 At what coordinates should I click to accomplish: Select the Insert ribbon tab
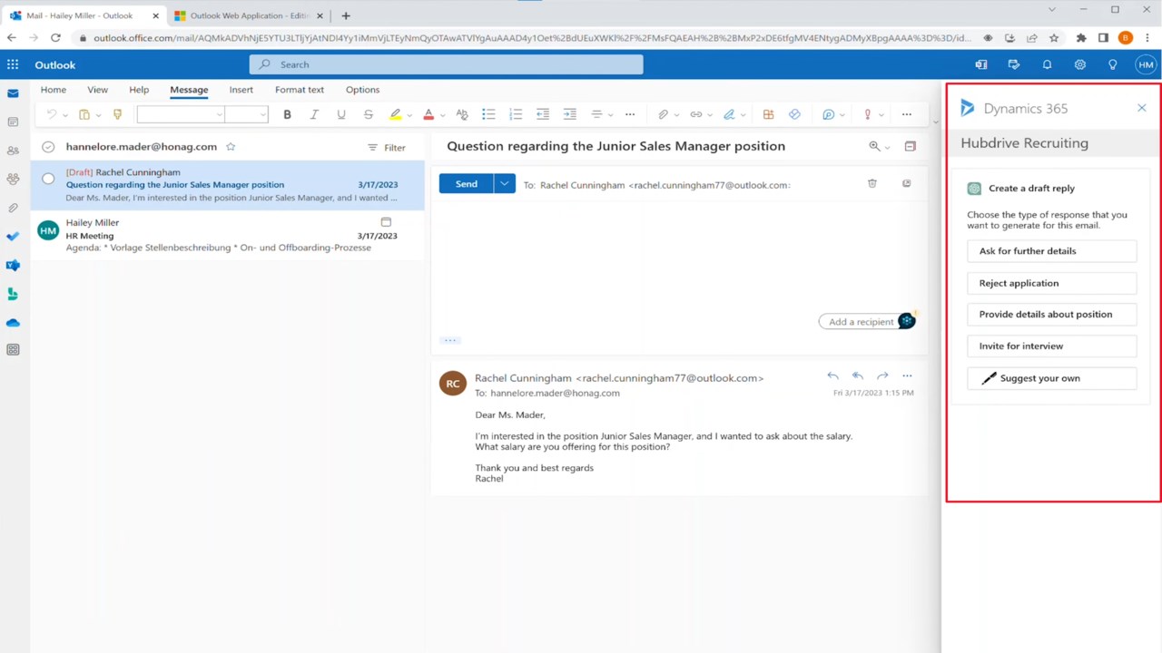point(241,90)
